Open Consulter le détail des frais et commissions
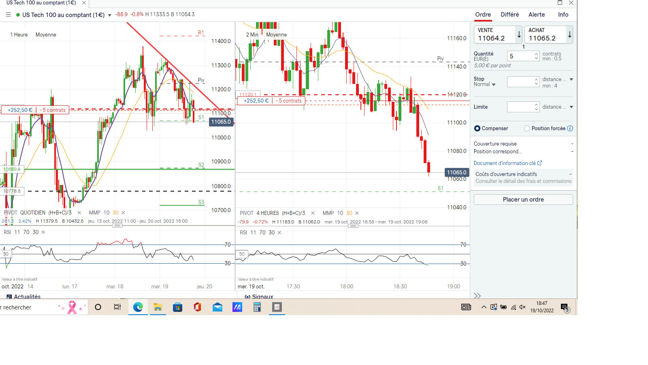 523,181
